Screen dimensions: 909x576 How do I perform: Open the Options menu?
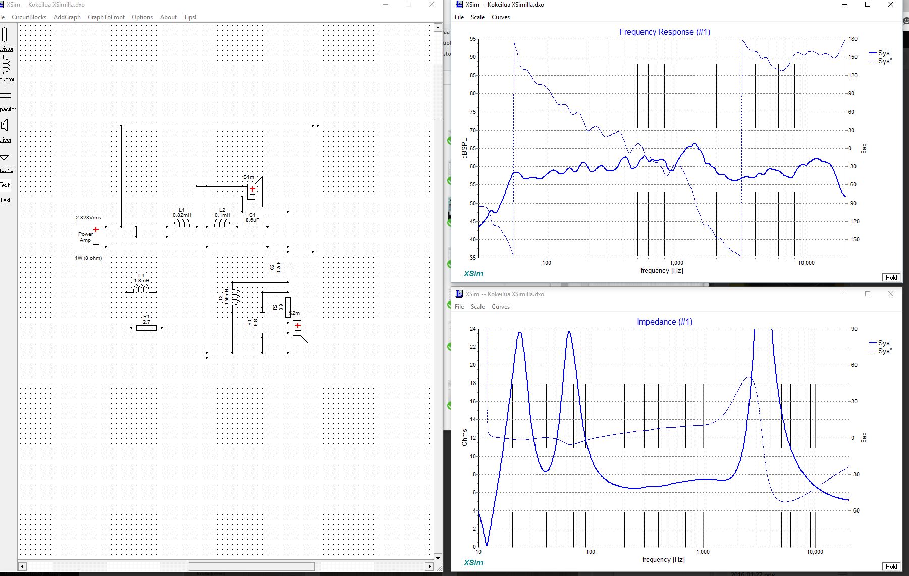(x=142, y=17)
